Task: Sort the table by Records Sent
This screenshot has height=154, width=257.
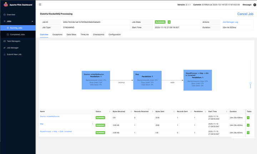Action: (191, 111)
